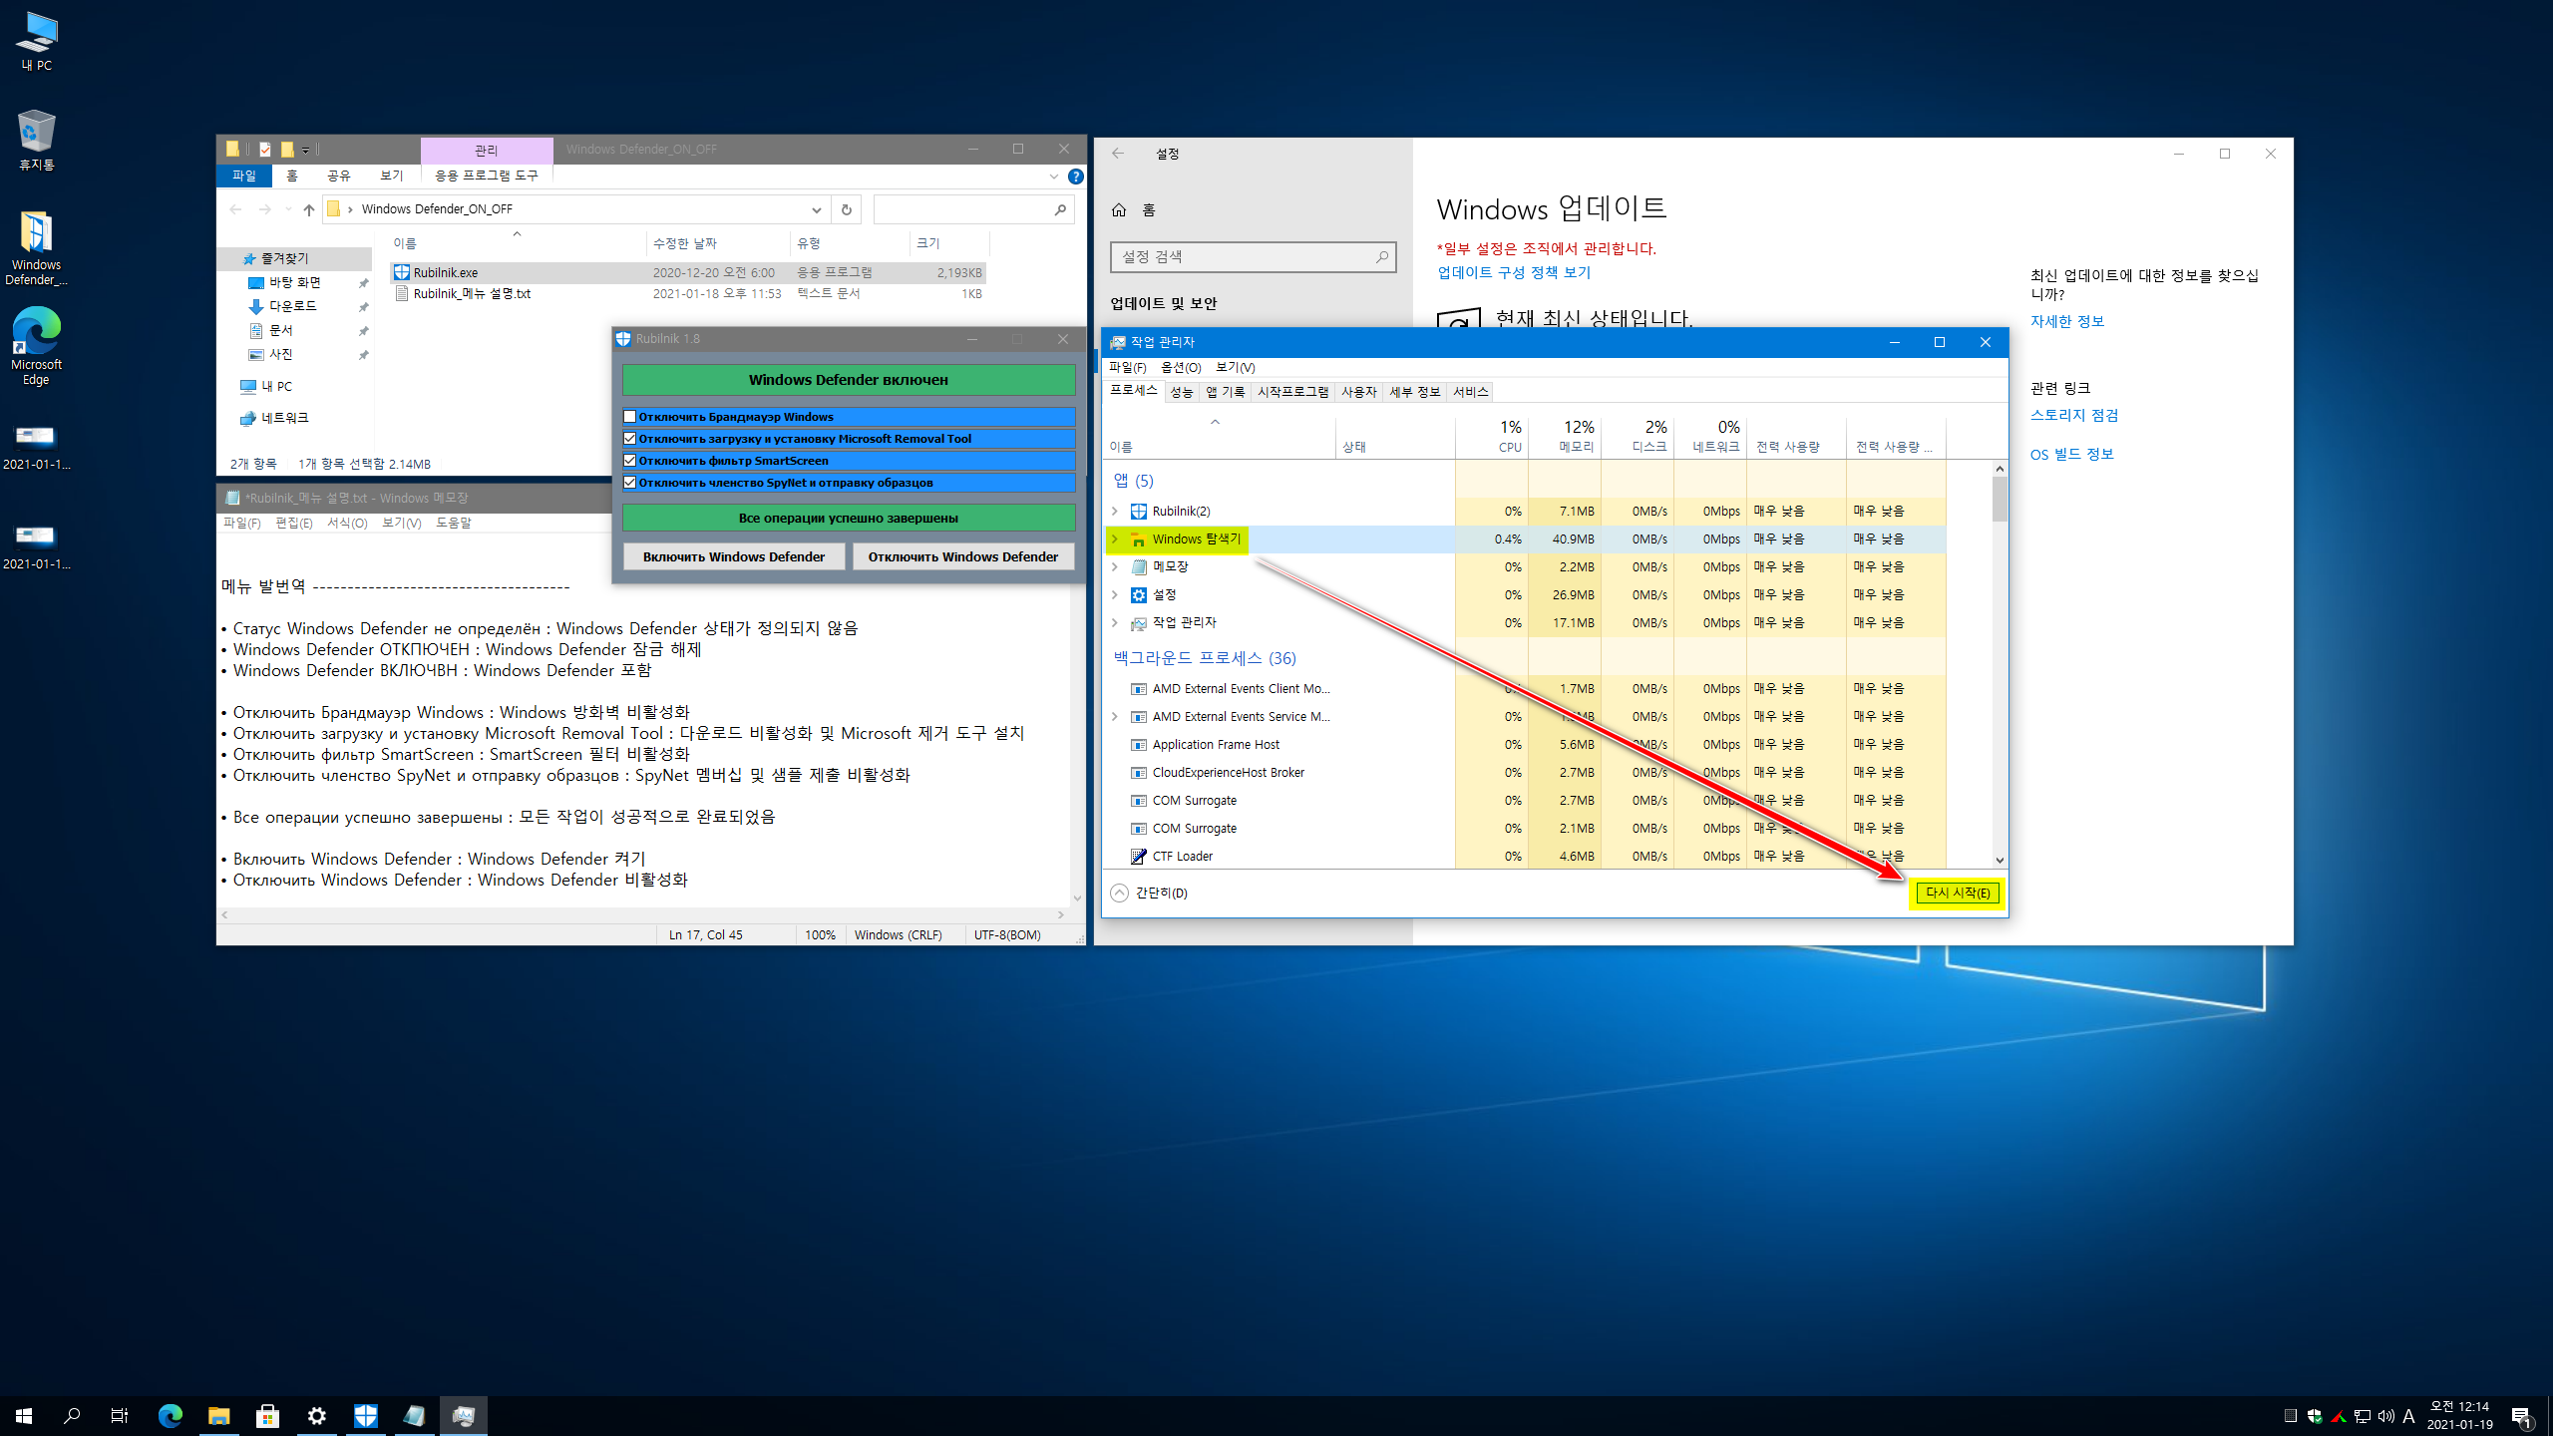Open the Explorer address bar dropdown arrow
This screenshot has height=1436, width=2553.
click(816, 209)
